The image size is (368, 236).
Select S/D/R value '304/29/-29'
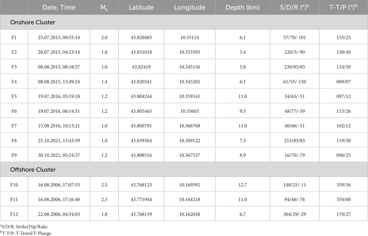pyautogui.click(x=294, y=214)
